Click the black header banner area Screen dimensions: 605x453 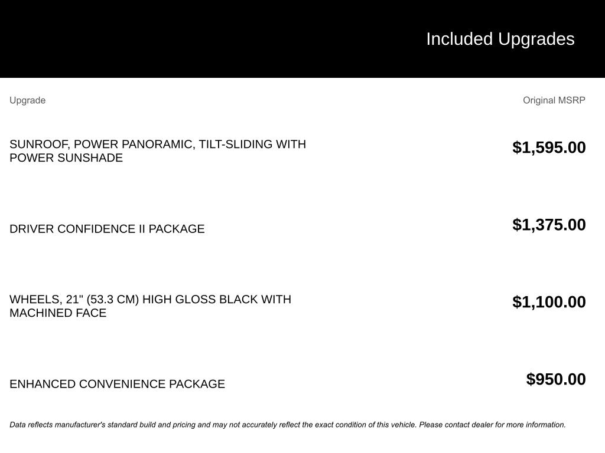click(302, 39)
